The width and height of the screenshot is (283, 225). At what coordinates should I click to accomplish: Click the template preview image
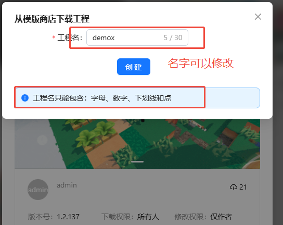[x=137, y=144]
